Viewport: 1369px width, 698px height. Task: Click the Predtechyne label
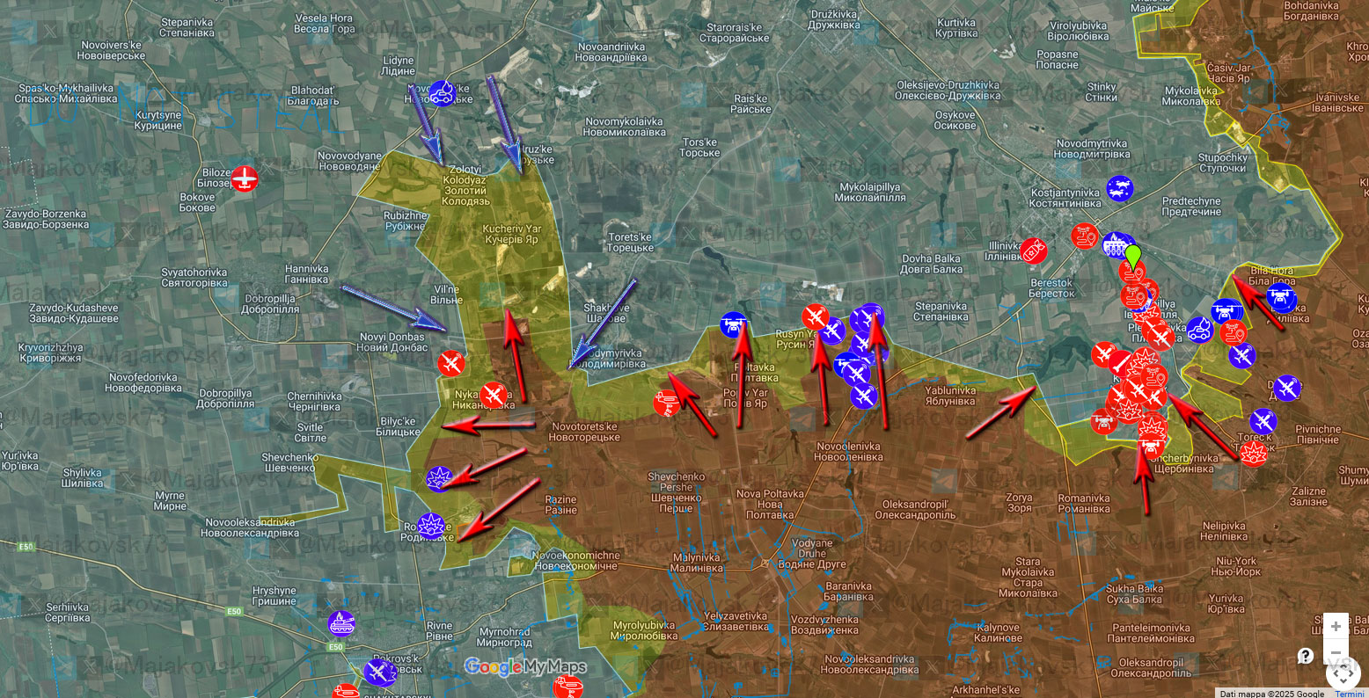pos(1191,207)
